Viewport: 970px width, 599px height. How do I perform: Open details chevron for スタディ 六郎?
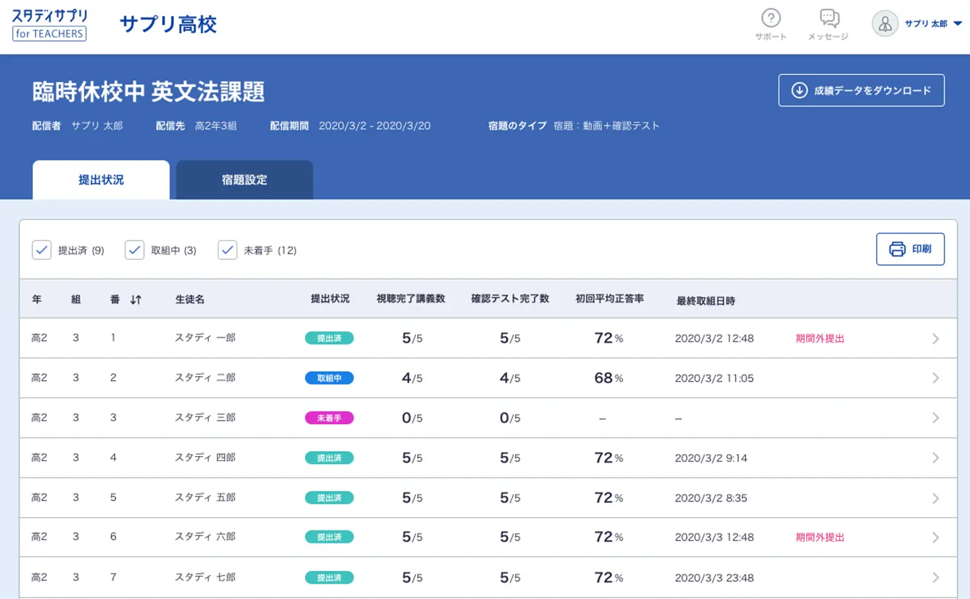point(935,537)
